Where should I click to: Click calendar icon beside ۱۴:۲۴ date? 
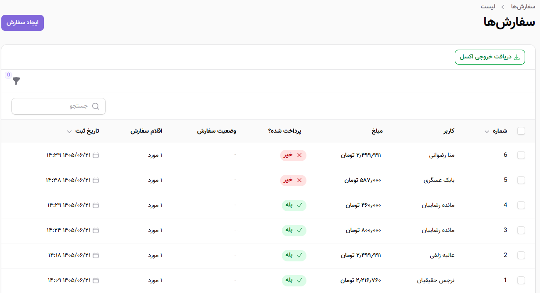pos(96,230)
